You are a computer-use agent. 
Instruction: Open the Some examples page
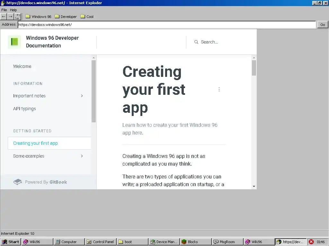point(29,156)
